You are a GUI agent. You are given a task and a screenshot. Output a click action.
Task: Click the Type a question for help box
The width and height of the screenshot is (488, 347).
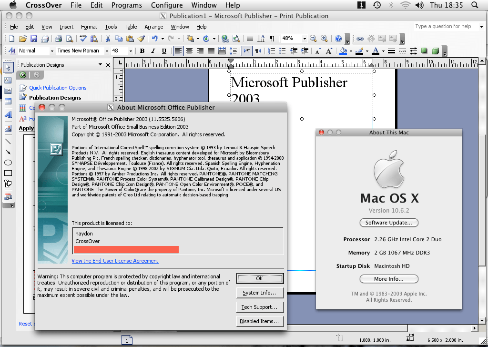pos(443,27)
